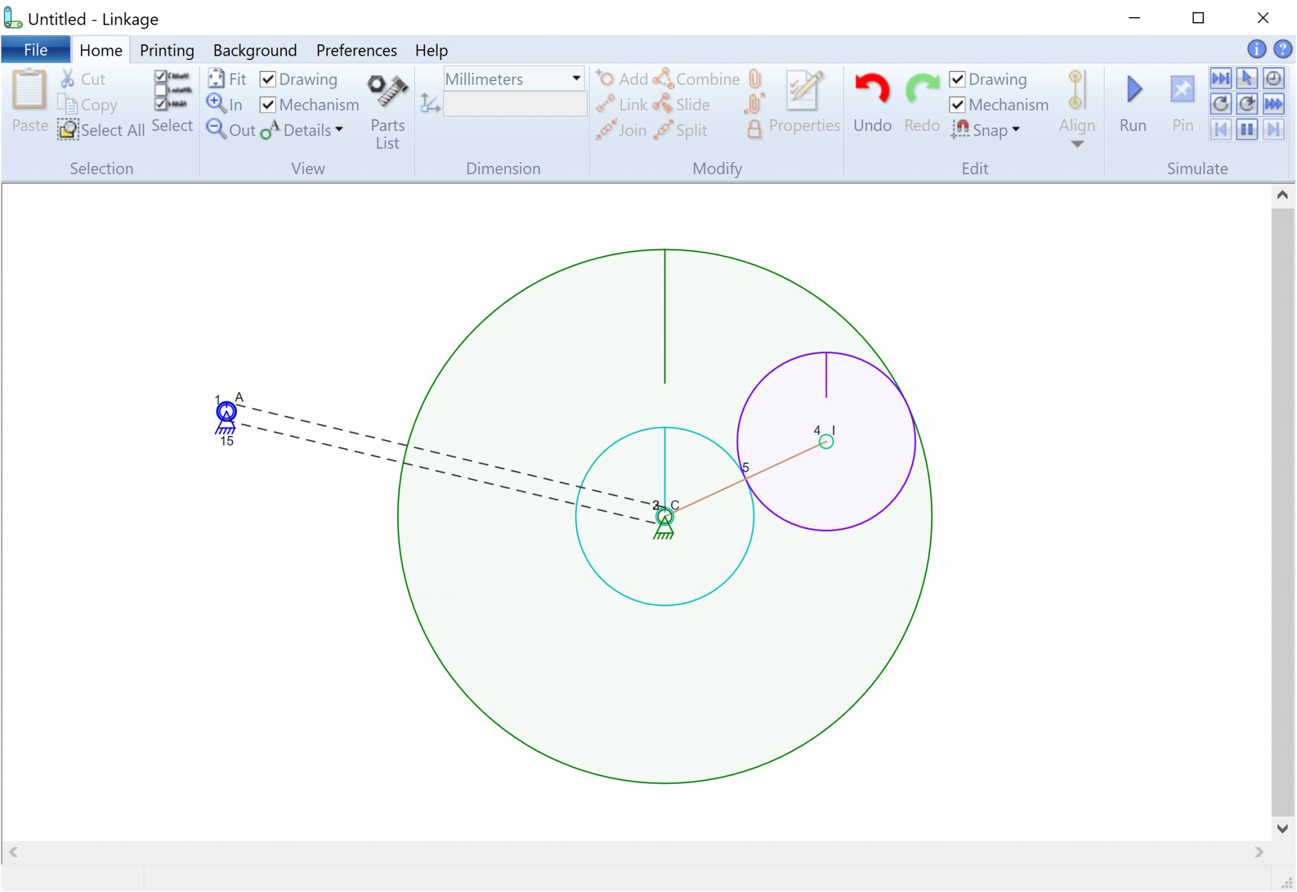Image resolution: width=1297 pixels, height=892 pixels.
Task: Open the Parts List
Action: [387, 108]
